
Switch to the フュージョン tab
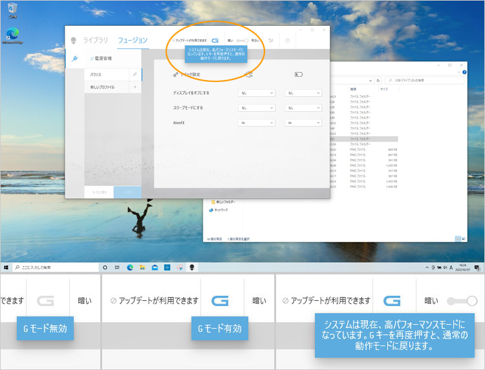click(133, 41)
